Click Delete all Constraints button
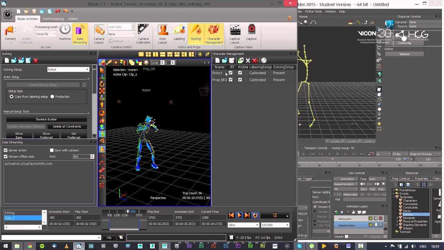The width and height of the screenshot is (444, 250). pyautogui.click(x=67, y=126)
